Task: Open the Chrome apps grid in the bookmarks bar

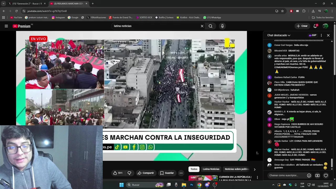Action: tap(3, 18)
